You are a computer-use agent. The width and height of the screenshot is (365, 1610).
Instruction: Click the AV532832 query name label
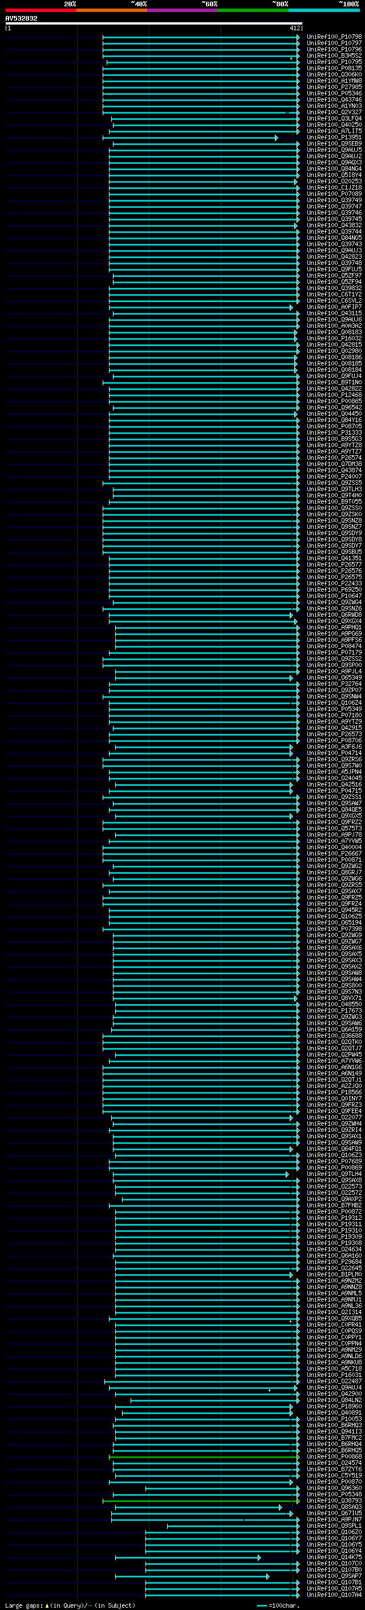point(21,18)
